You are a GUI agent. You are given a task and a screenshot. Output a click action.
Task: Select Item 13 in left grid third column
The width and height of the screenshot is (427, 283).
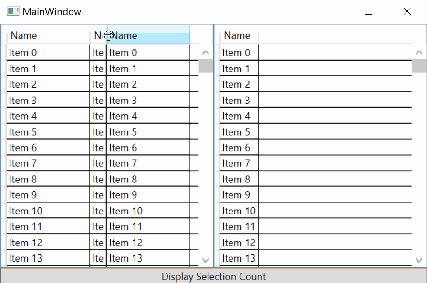[148, 258]
